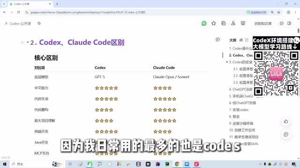Click the QR code image
The image size is (300, 168).
pyautogui.click(x=276, y=73)
